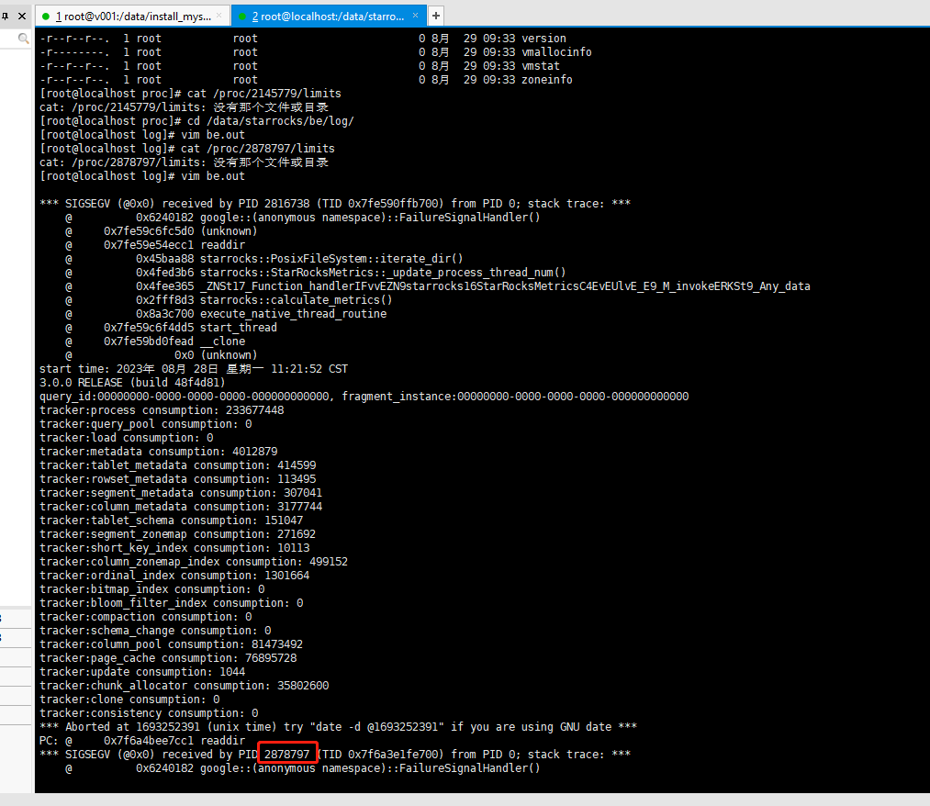Click the PID 2816738 in first SIGSEGV line
The width and height of the screenshot is (930, 806).
pos(287,204)
